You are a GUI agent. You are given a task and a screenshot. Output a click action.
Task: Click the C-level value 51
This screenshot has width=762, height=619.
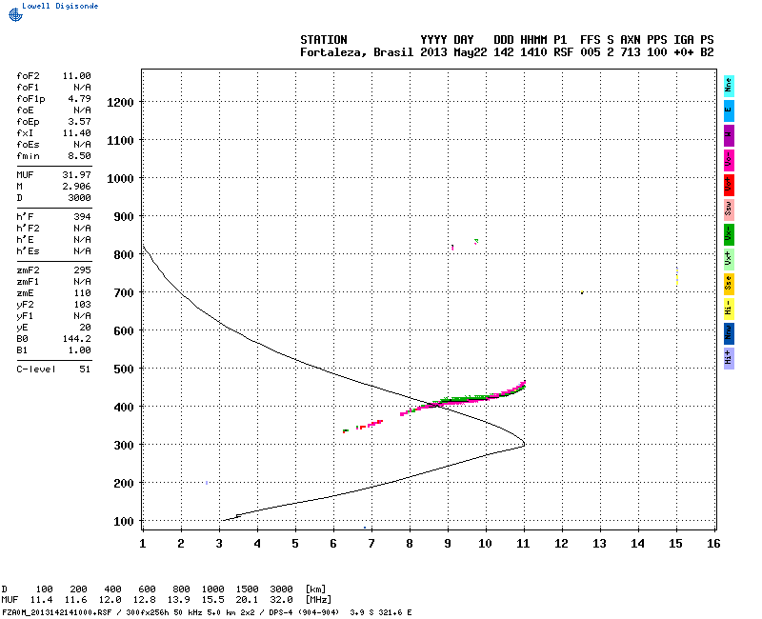point(85,369)
